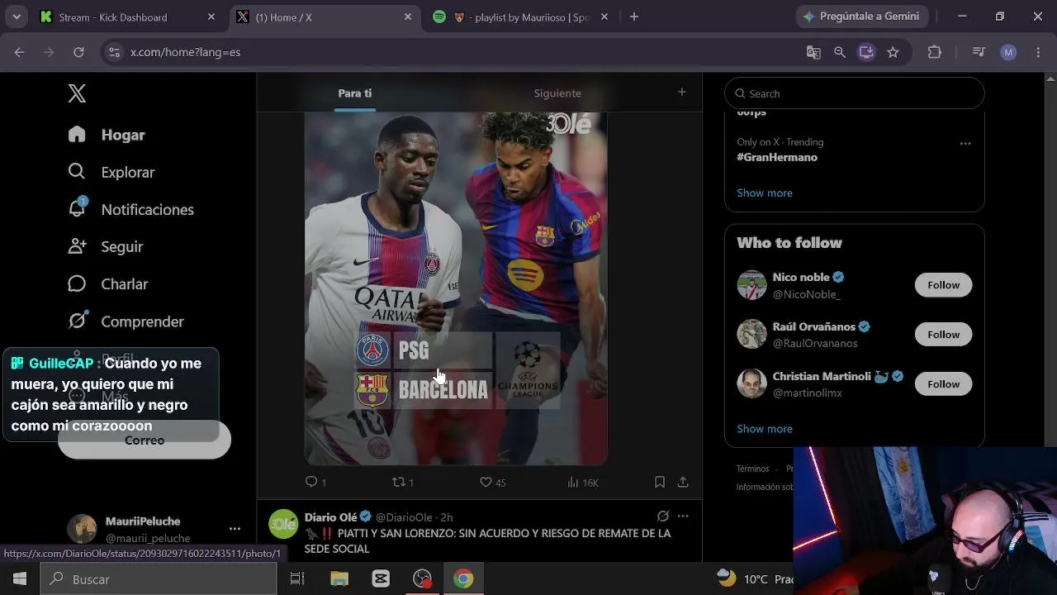The image size is (1057, 595).
Task: Bookmark this page with the star
Action: click(x=893, y=52)
